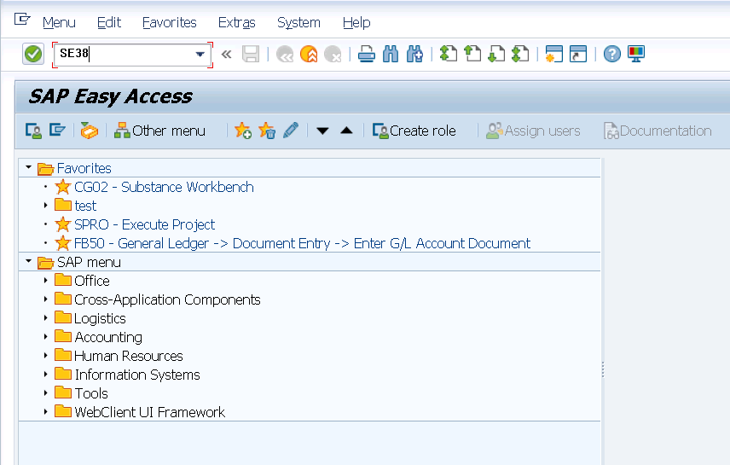This screenshot has height=465, width=730.
Task: Click the Move Favorites Up arrow
Action: pos(346,131)
